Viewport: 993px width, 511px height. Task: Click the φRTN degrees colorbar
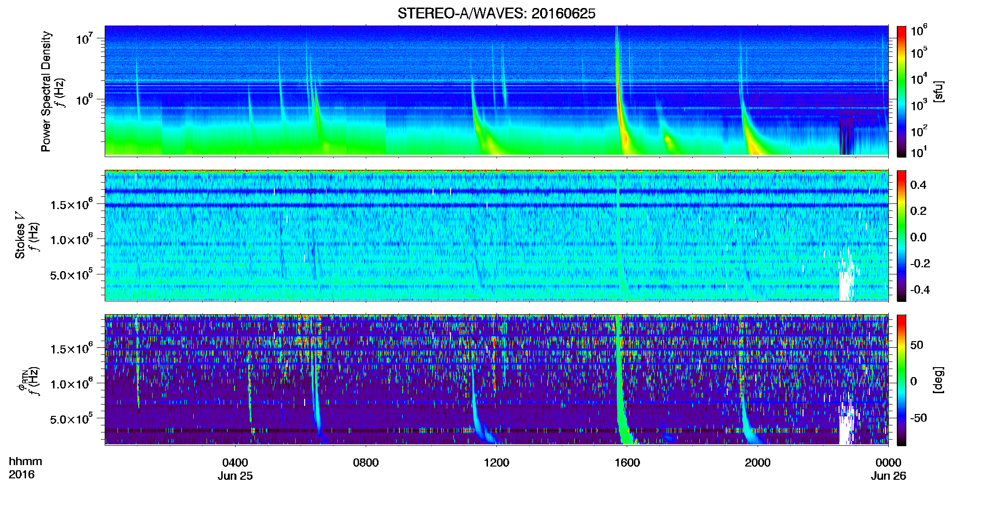point(902,380)
